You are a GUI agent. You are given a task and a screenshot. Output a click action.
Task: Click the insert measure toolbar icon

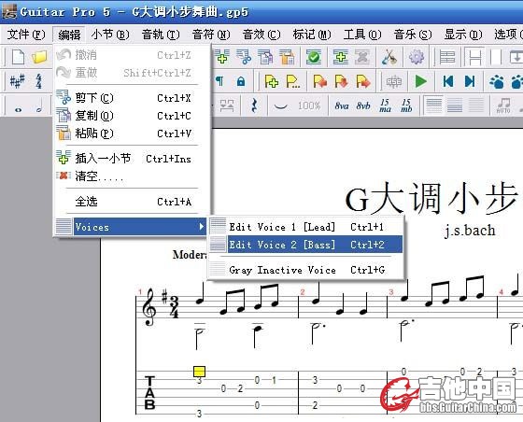click(x=223, y=57)
